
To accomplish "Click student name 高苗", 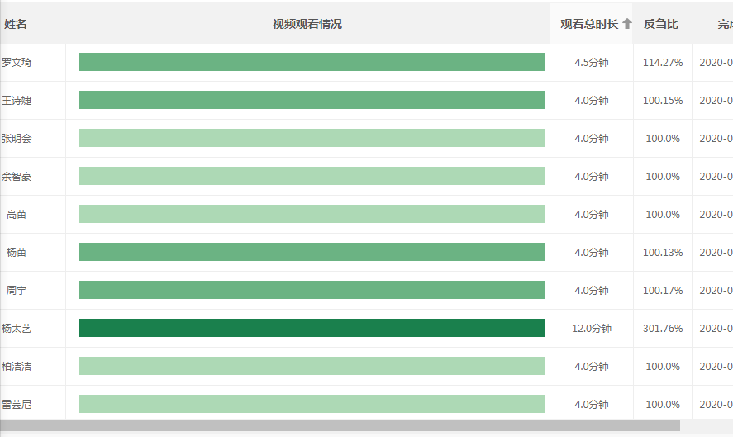I will pos(17,214).
